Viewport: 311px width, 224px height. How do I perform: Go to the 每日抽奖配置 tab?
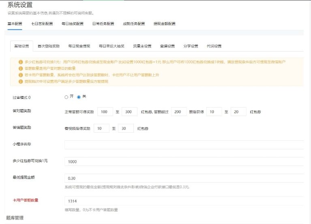coord(73,24)
